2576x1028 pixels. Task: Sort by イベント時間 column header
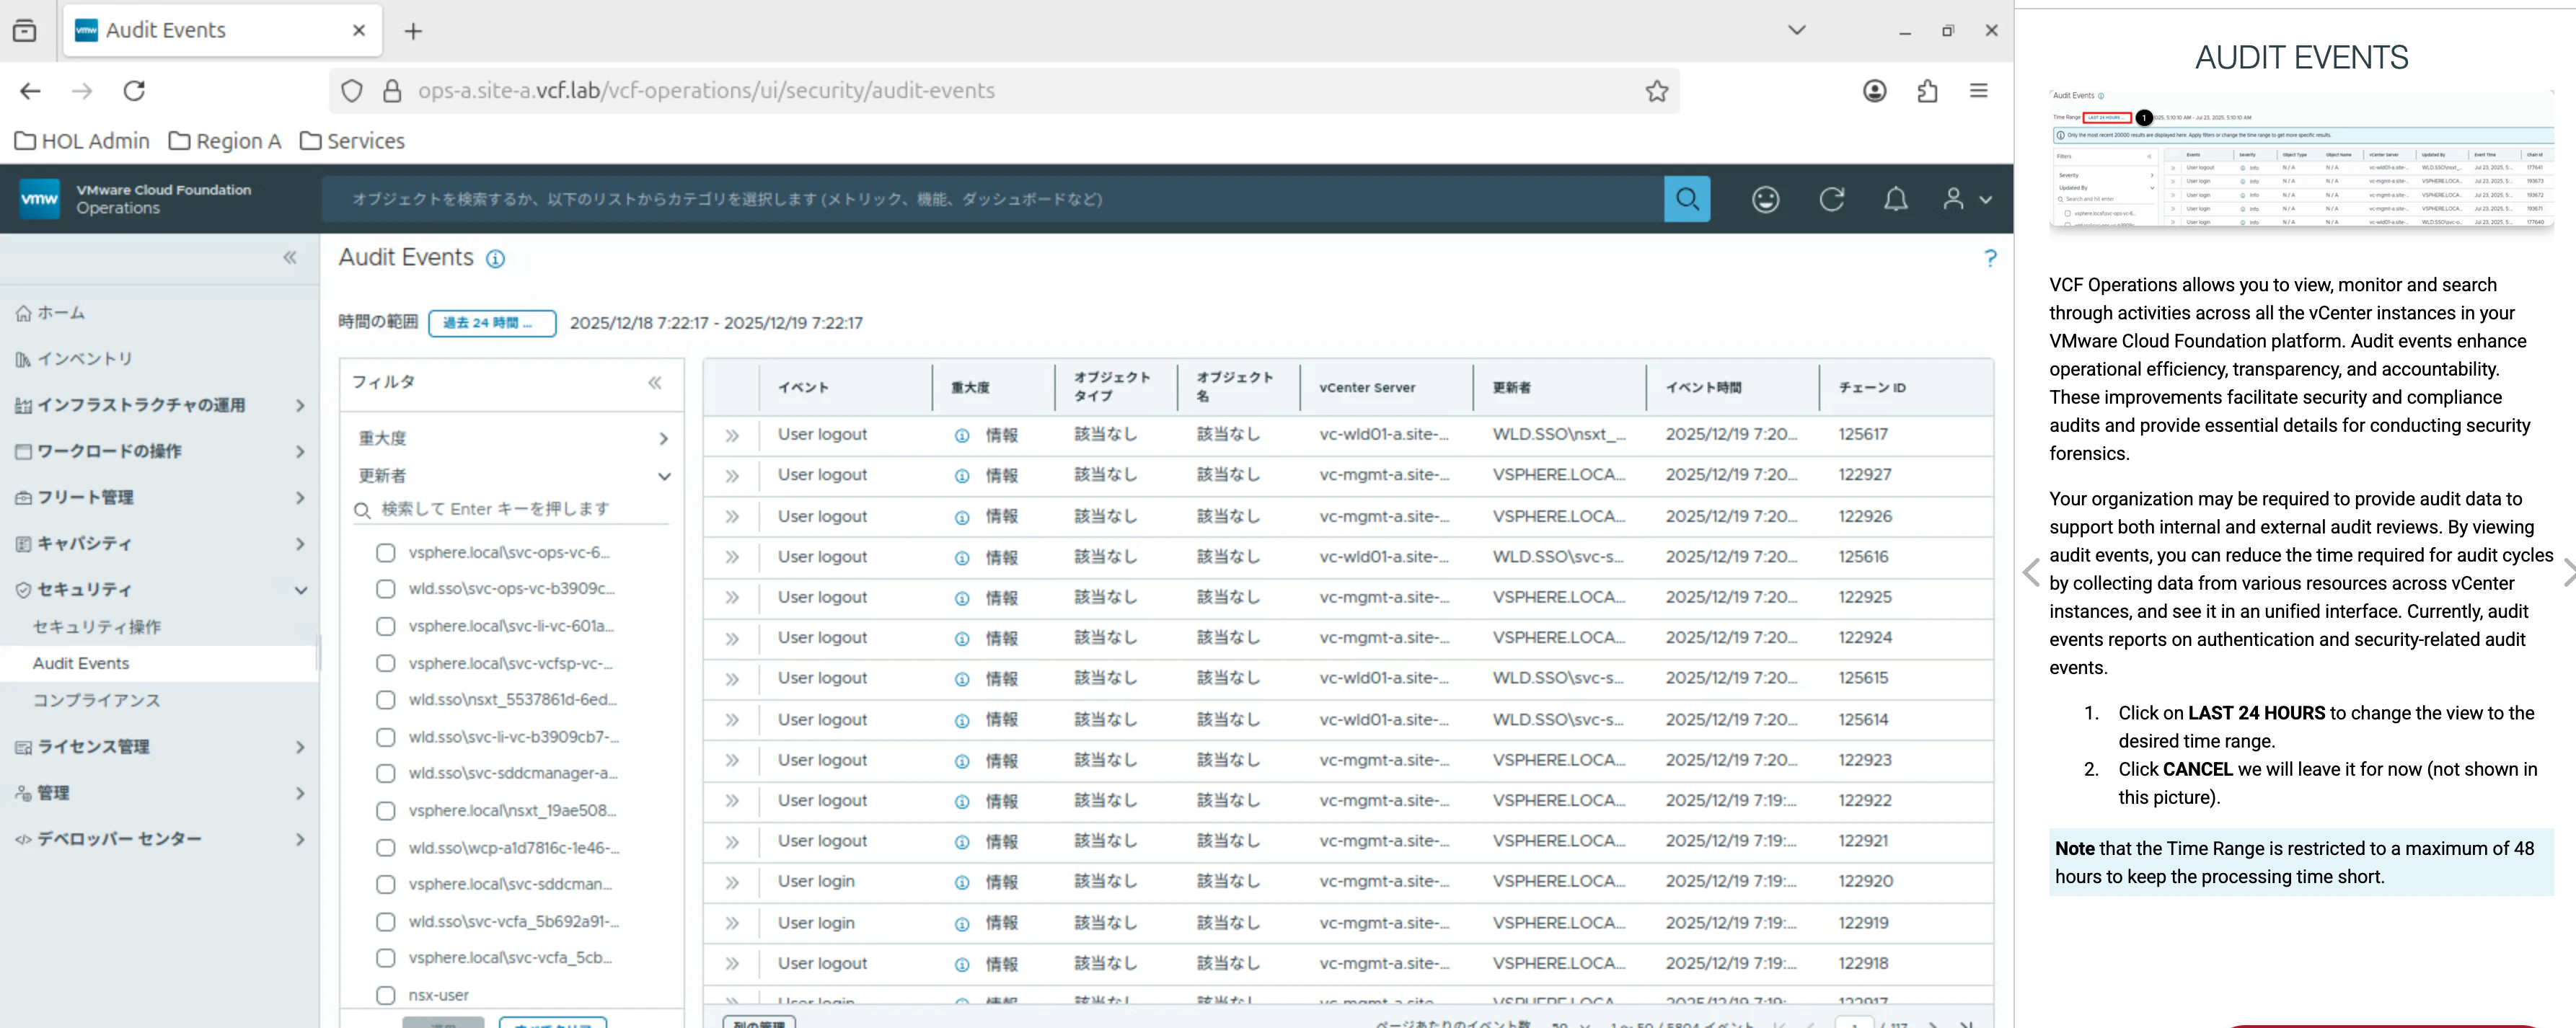1703,388
